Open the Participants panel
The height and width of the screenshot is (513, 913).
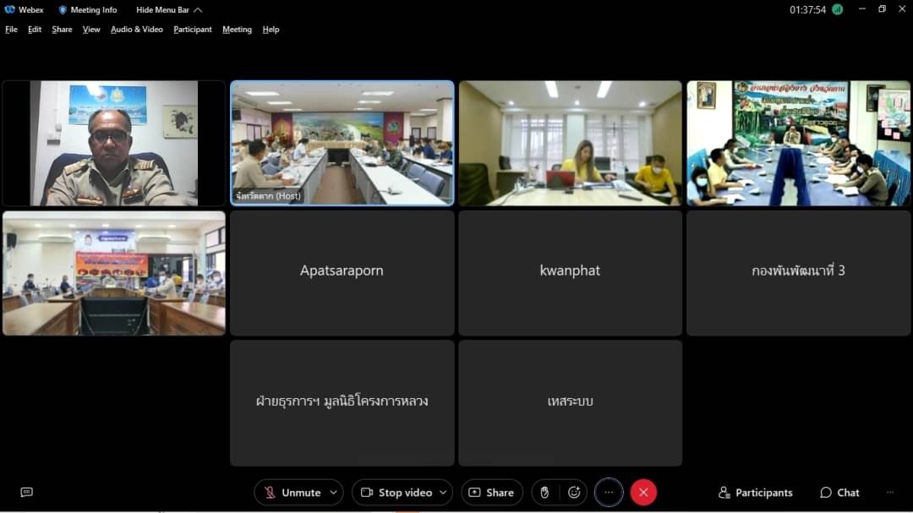tap(755, 493)
